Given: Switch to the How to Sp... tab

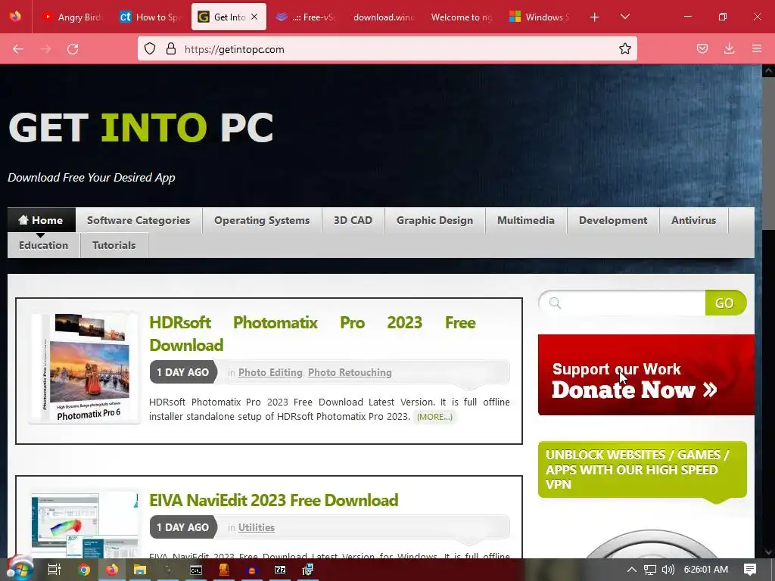Looking at the screenshot, I should click(x=151, y=17).
